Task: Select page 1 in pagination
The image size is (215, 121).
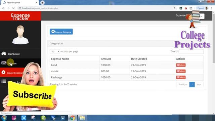Action: click(x=192, y=84)
